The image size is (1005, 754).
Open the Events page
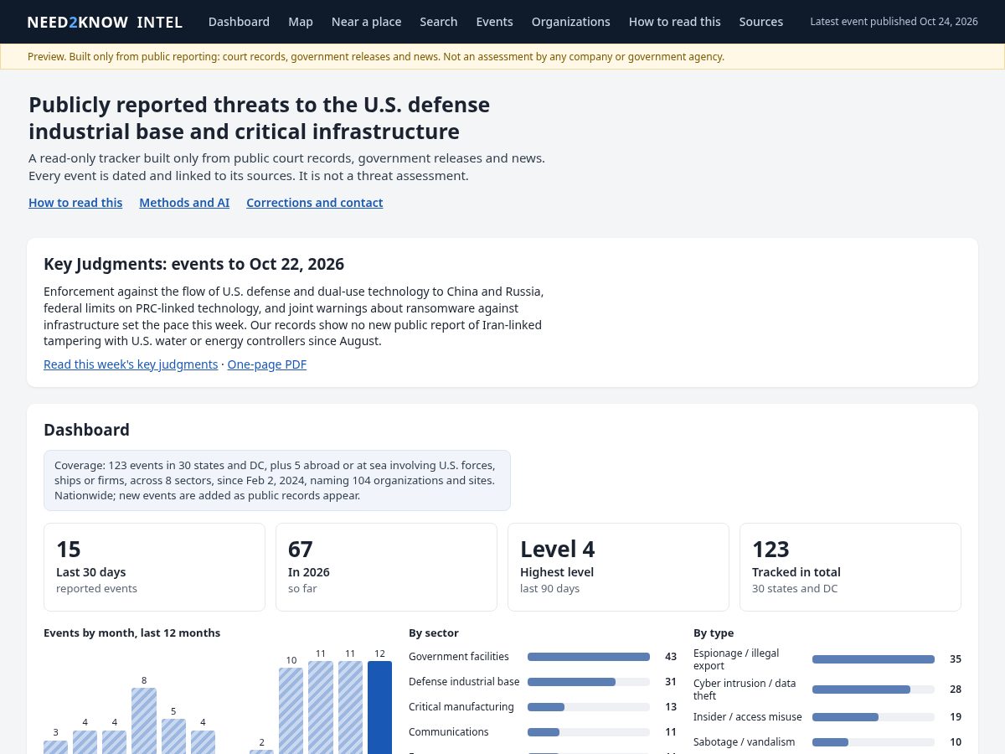coord(494,22)
